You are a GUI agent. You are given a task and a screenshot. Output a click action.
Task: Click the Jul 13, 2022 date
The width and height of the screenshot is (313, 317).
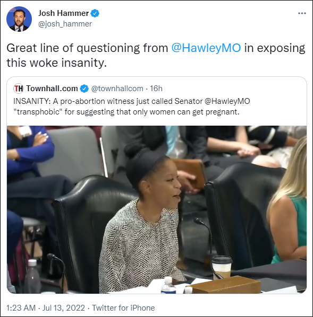point(64,308)
